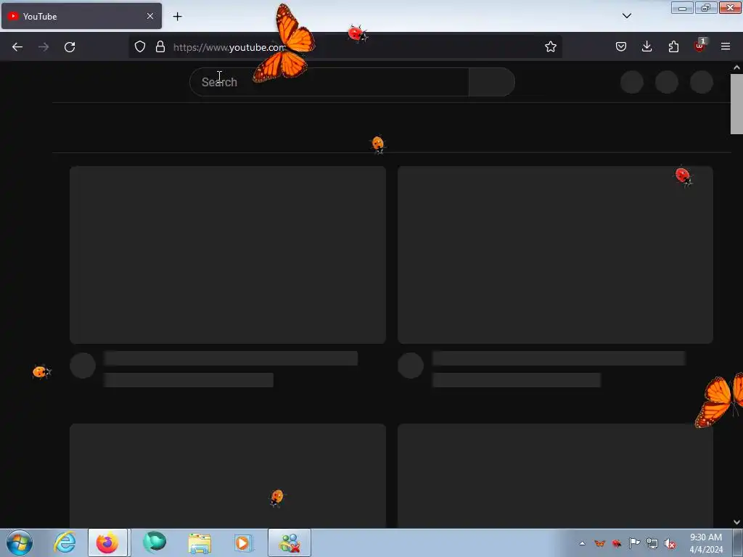743x557 pixels.
Task: Open a new browser tab
Action: click(177, 17)
